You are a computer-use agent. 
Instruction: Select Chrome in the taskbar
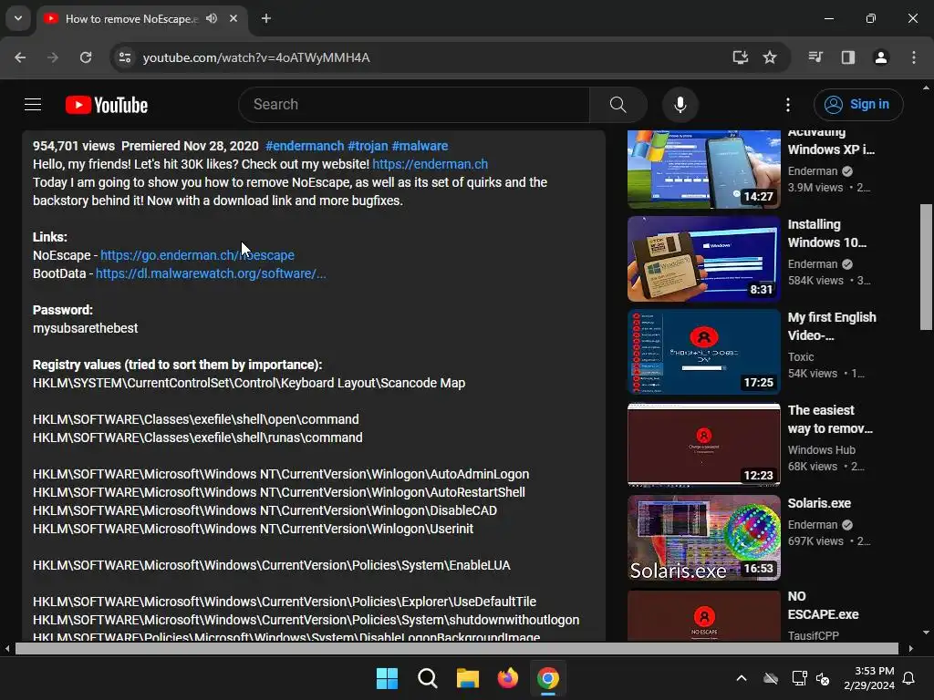tap(548, 678)
